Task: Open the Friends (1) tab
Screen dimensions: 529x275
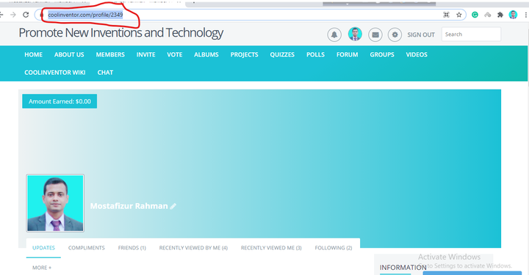Action: pos(132,248)
